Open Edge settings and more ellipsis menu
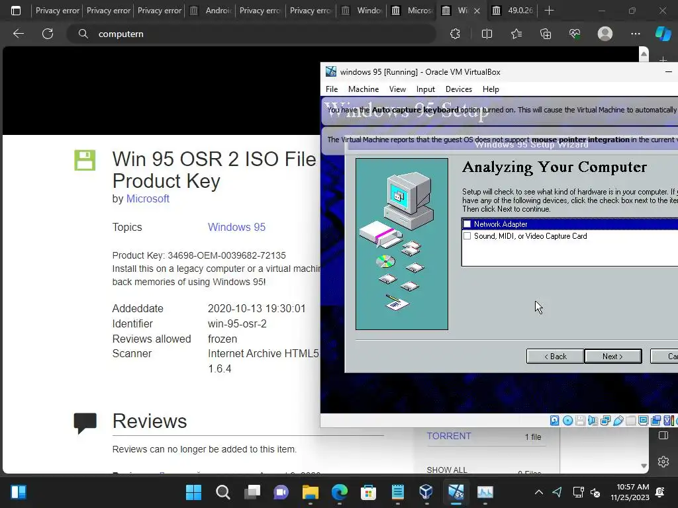The image size is (678, 508). pos(635,34)
